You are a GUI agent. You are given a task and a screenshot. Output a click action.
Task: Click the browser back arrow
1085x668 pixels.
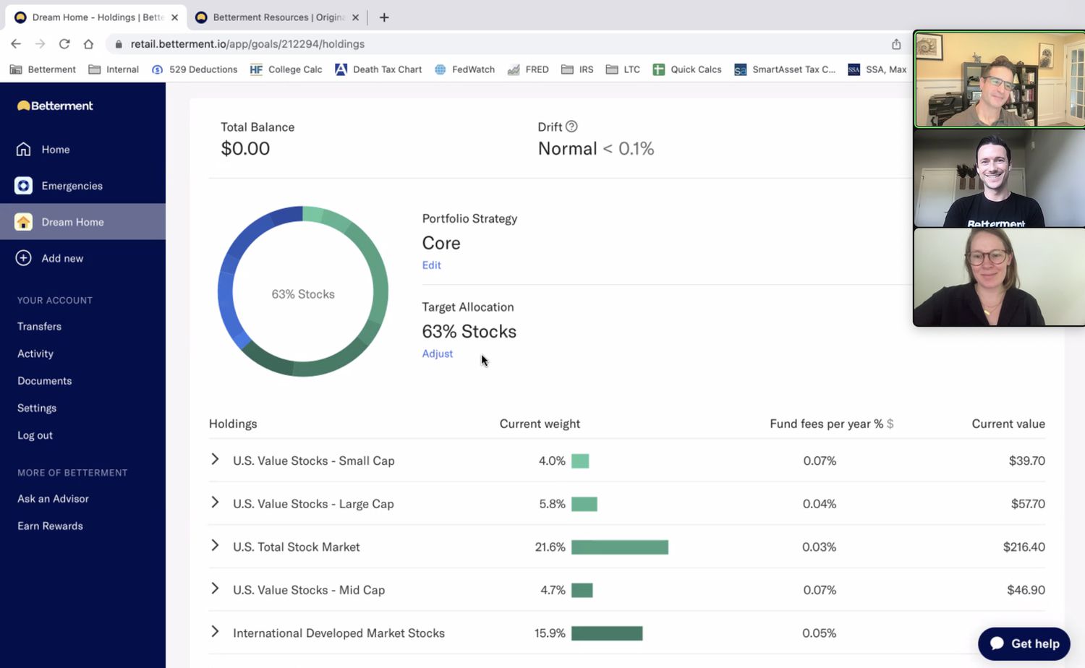pos(16,44)
